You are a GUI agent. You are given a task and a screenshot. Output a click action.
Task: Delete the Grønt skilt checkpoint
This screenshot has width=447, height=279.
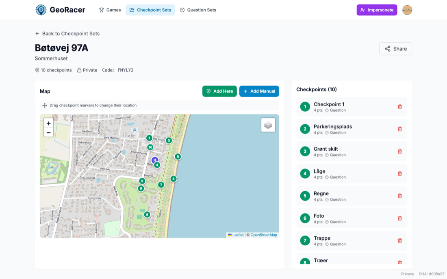pos(400,151)
